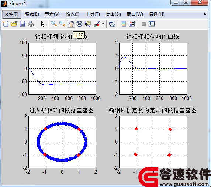Click the lower-left red constellation point in the locked plot
This screenshot has height=187, width=211.
click(136, 154)
